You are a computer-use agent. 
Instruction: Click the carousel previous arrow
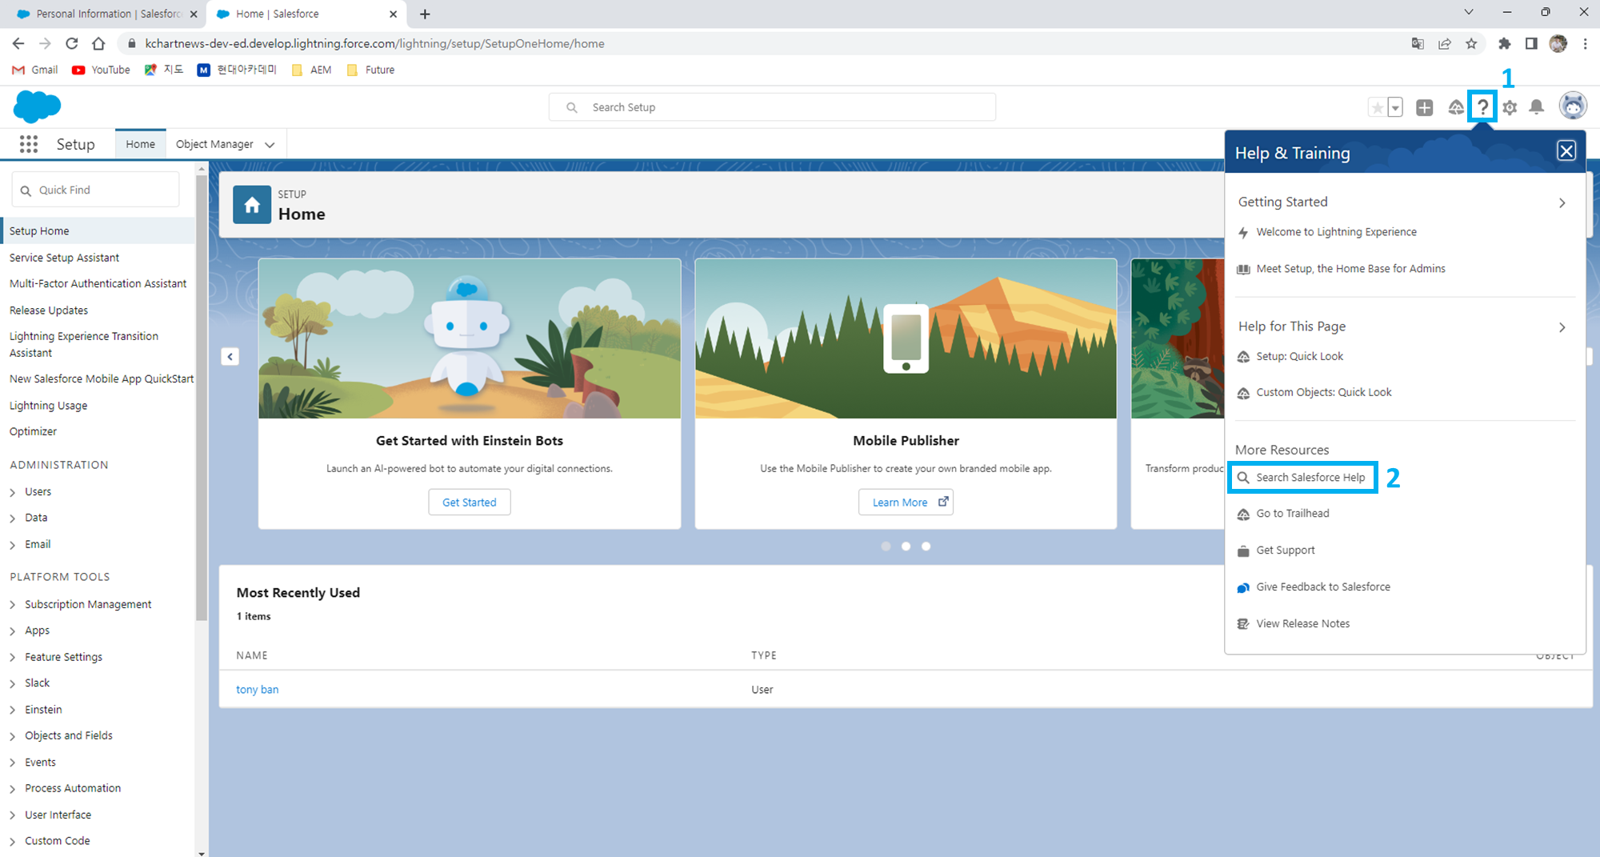coord(230,357)
